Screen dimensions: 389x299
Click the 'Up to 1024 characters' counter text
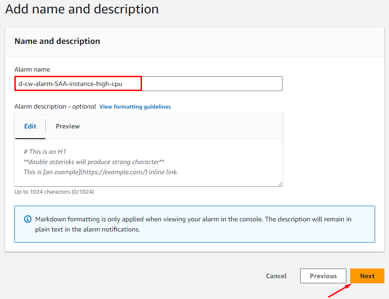point(54,191)
